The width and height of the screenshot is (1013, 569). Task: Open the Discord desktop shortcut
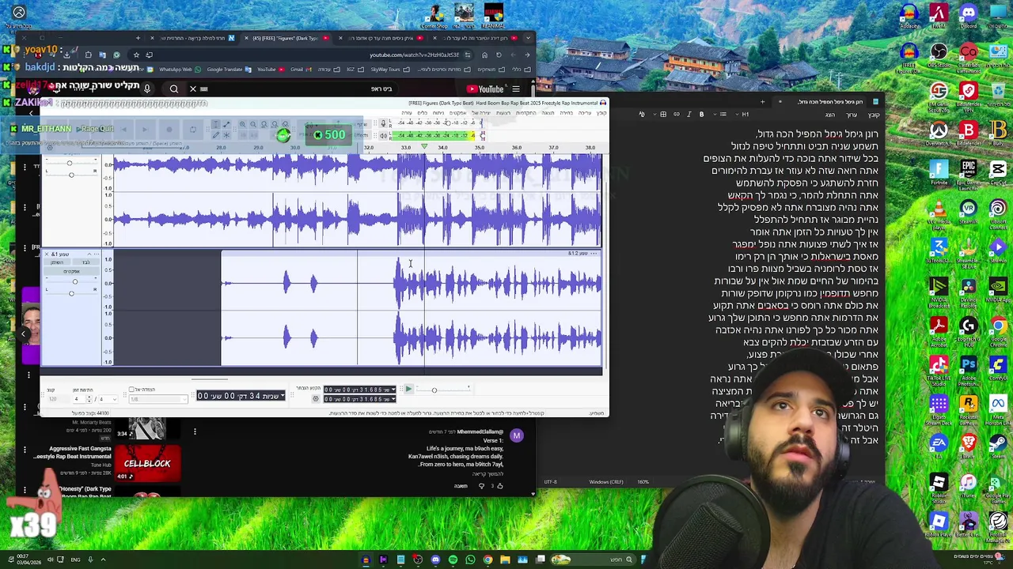969,14
